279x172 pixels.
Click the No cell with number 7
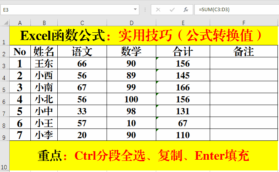pos(20,135)
